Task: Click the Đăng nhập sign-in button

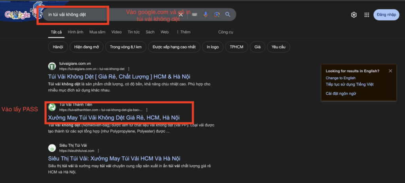Action: coord(386,15)
